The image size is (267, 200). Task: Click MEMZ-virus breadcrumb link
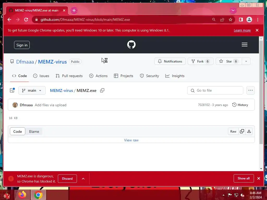point(62,90)
